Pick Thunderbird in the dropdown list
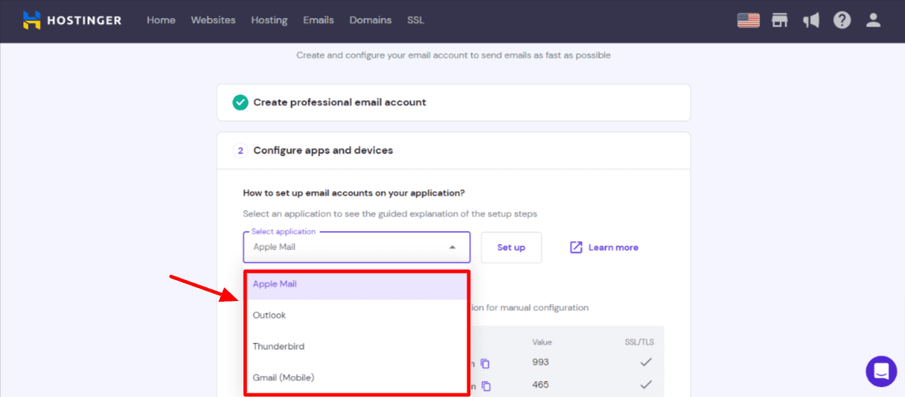This screenshot has width=905, height=397. [x=357, y=346]
